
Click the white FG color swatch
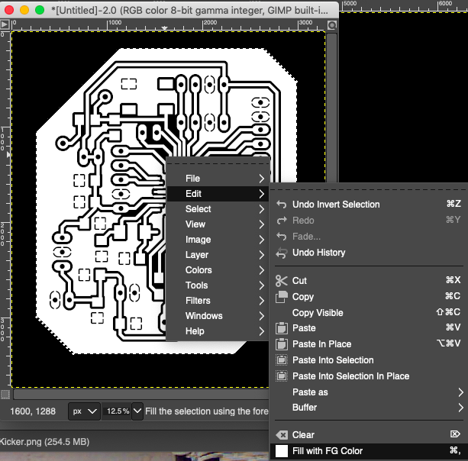281,451
